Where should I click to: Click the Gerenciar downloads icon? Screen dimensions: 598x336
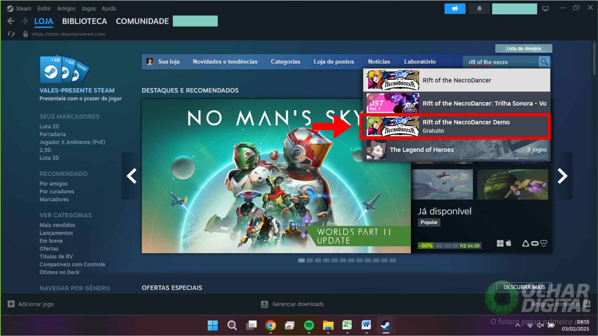(264, 304)
